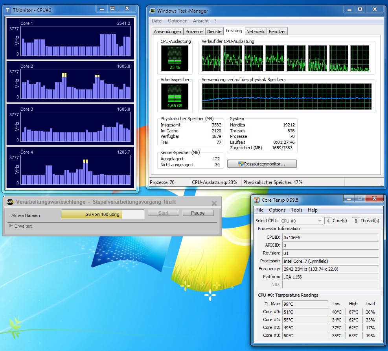Click the Core 1 frequency graph in TMonitor

coord(75,41)
